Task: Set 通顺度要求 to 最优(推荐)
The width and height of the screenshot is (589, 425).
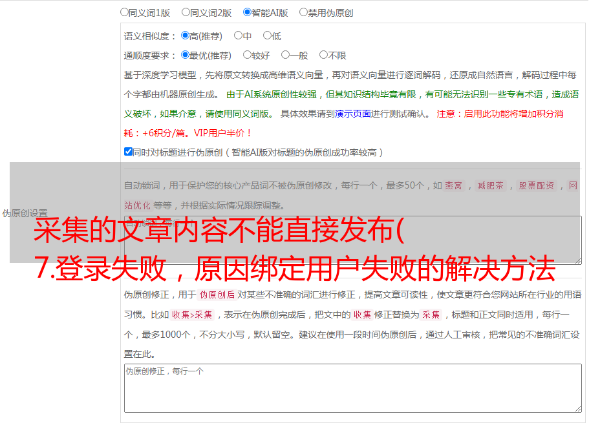Action: tap(185, 55)
